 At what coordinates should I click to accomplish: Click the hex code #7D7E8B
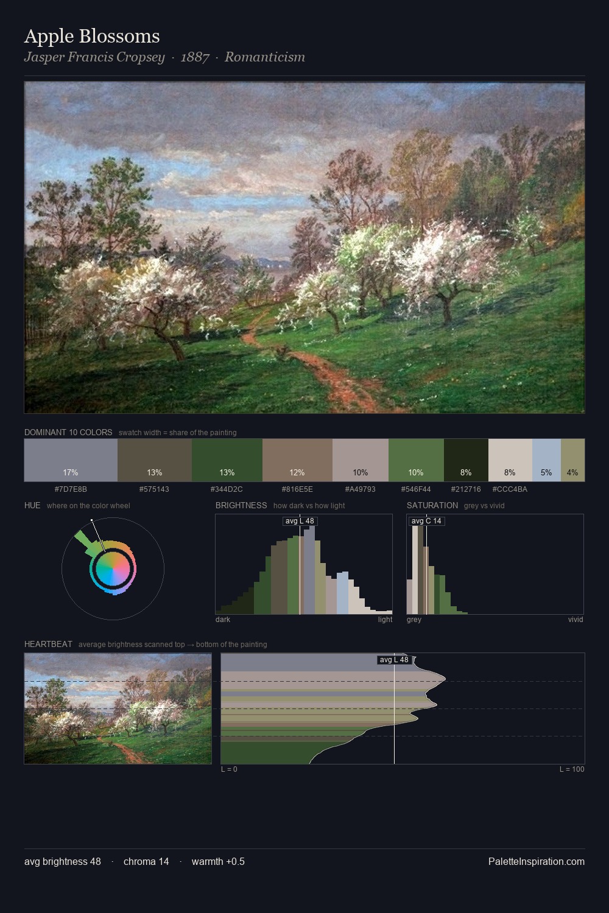71,489
